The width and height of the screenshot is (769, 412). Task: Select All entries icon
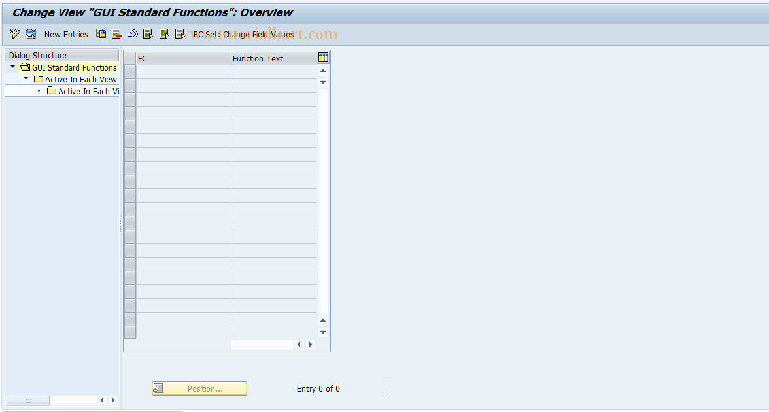point(148,34)
